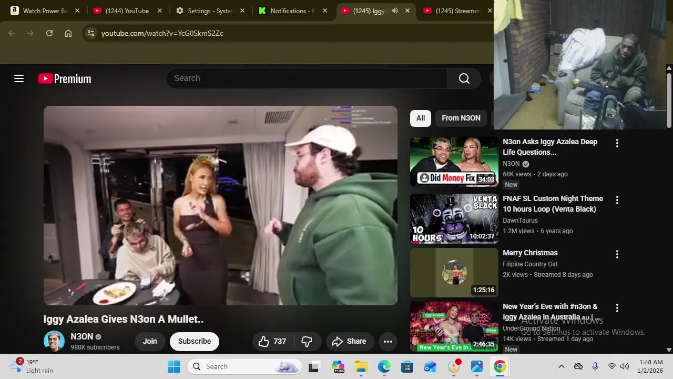
Task: Click the address bar URL
Action: click(x=162, y=33)
